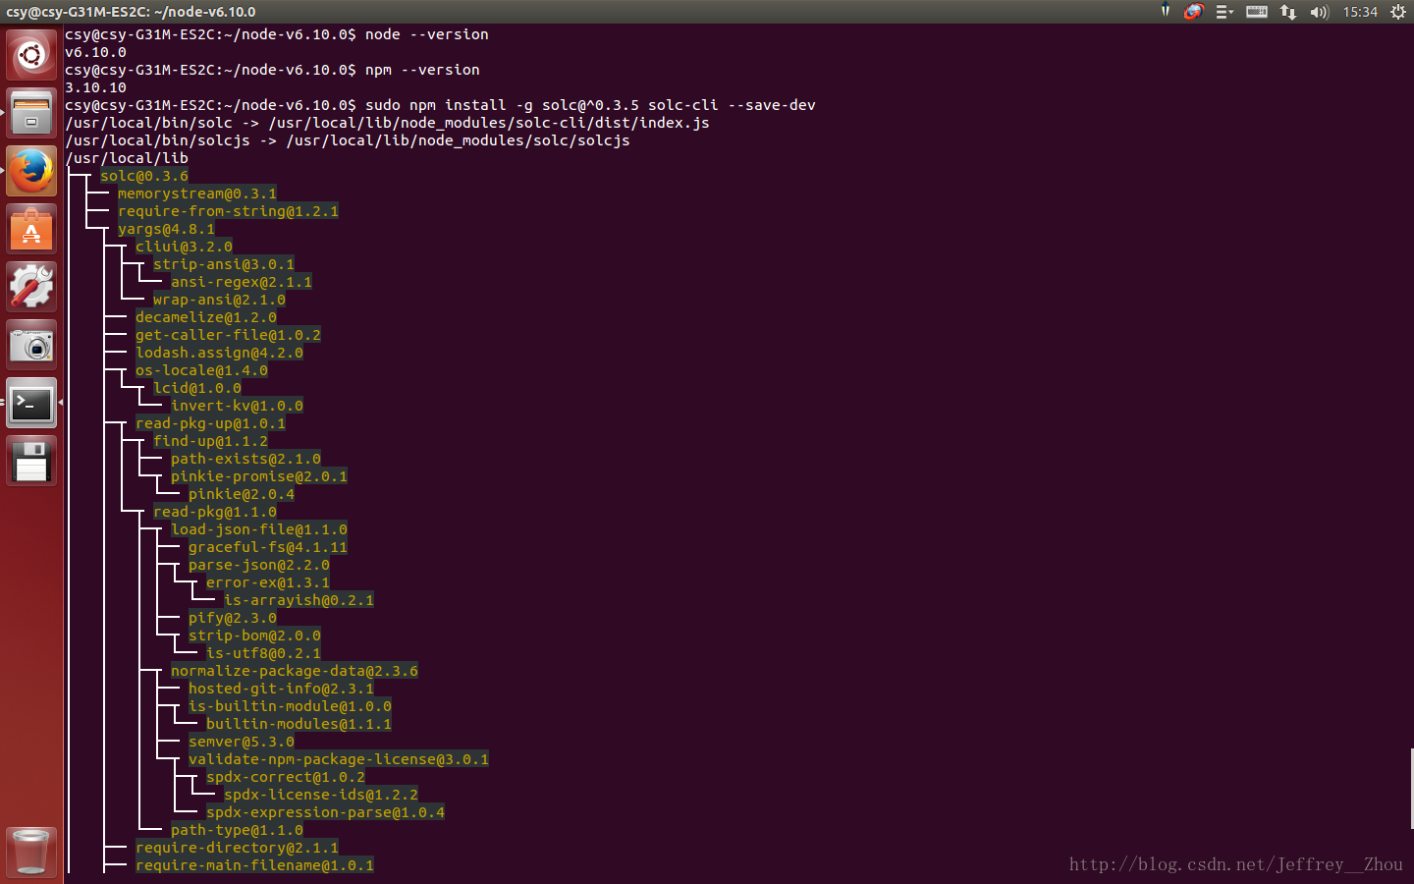Click load-json-file@1.1.0 entry
The width and height of the screenshot is (1414, 884).
point(259,529)
